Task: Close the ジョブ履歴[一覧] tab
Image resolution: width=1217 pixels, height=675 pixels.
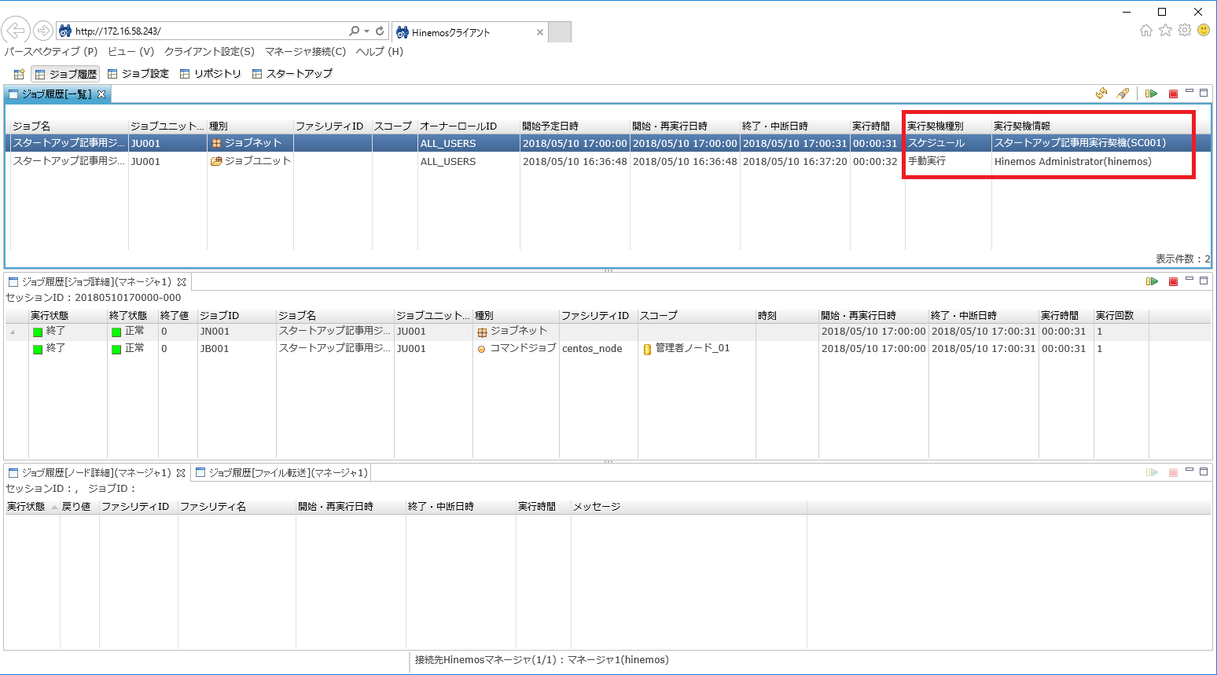Action: tap(101, 94)
